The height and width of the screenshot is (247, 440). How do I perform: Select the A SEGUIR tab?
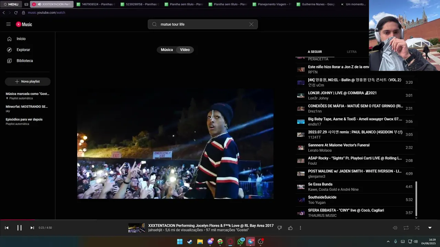point(315,52)
